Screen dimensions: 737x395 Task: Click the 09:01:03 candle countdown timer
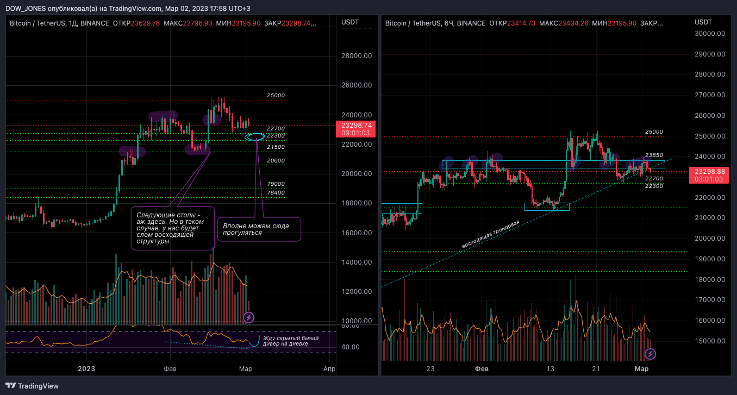point(356,133)
